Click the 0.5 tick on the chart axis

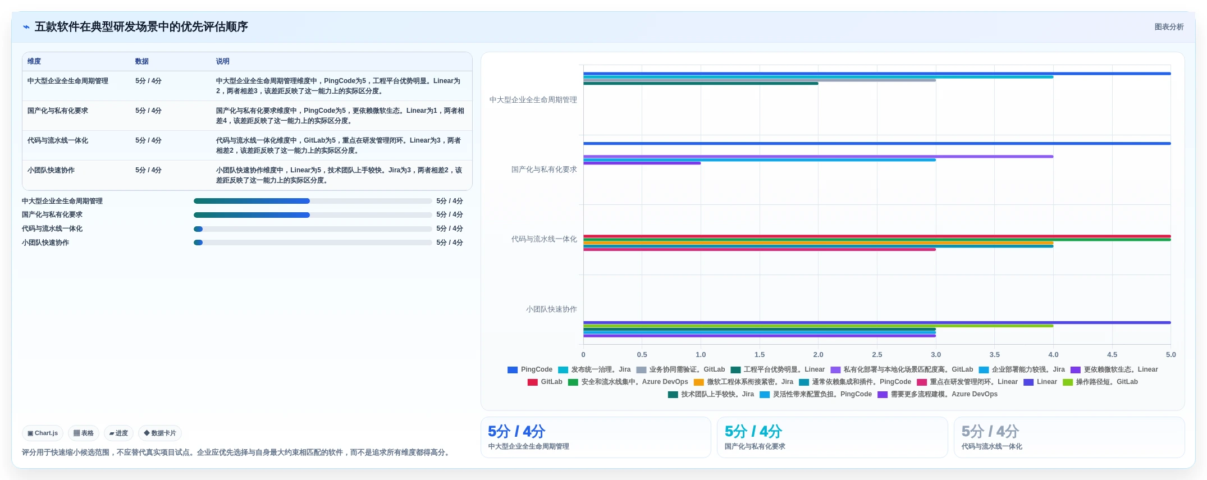(642, 355)
